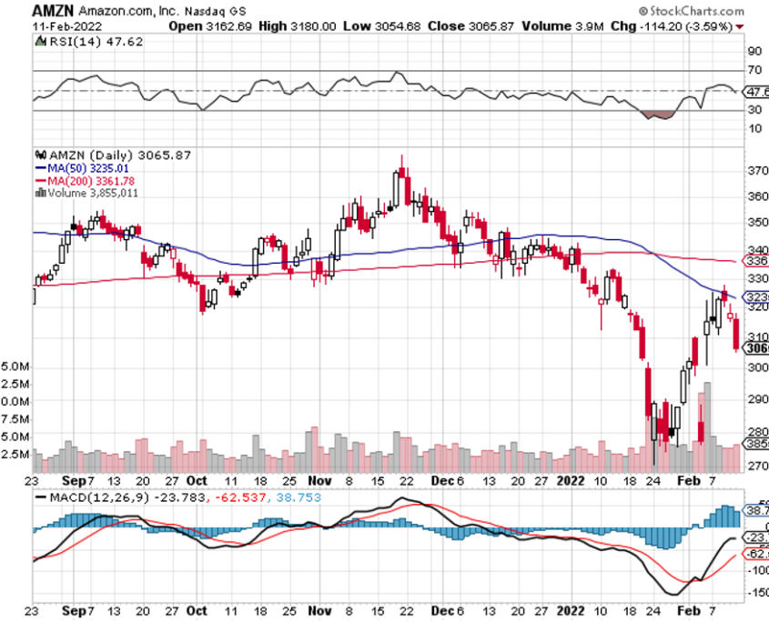Click the black MACD legend line swatch
The image size is (769, 622).
click(41, 498)
